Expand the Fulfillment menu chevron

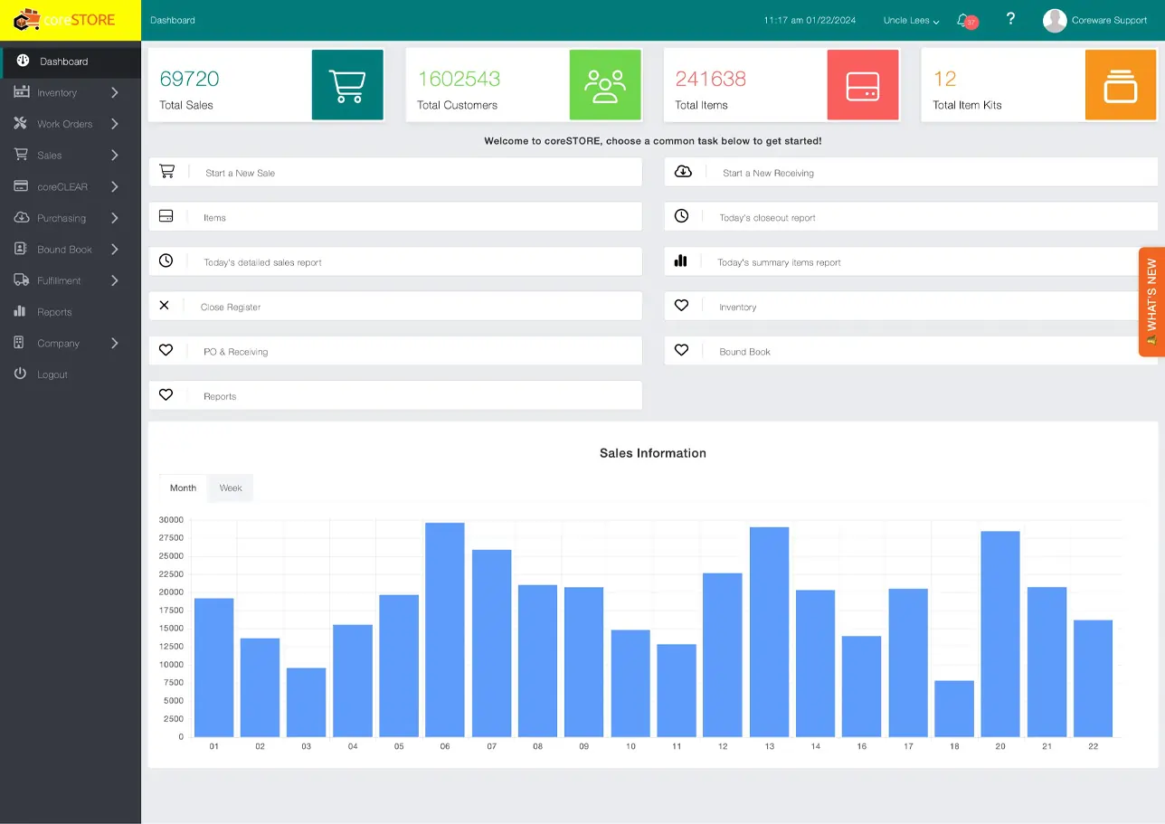click(x=115, y=280)
